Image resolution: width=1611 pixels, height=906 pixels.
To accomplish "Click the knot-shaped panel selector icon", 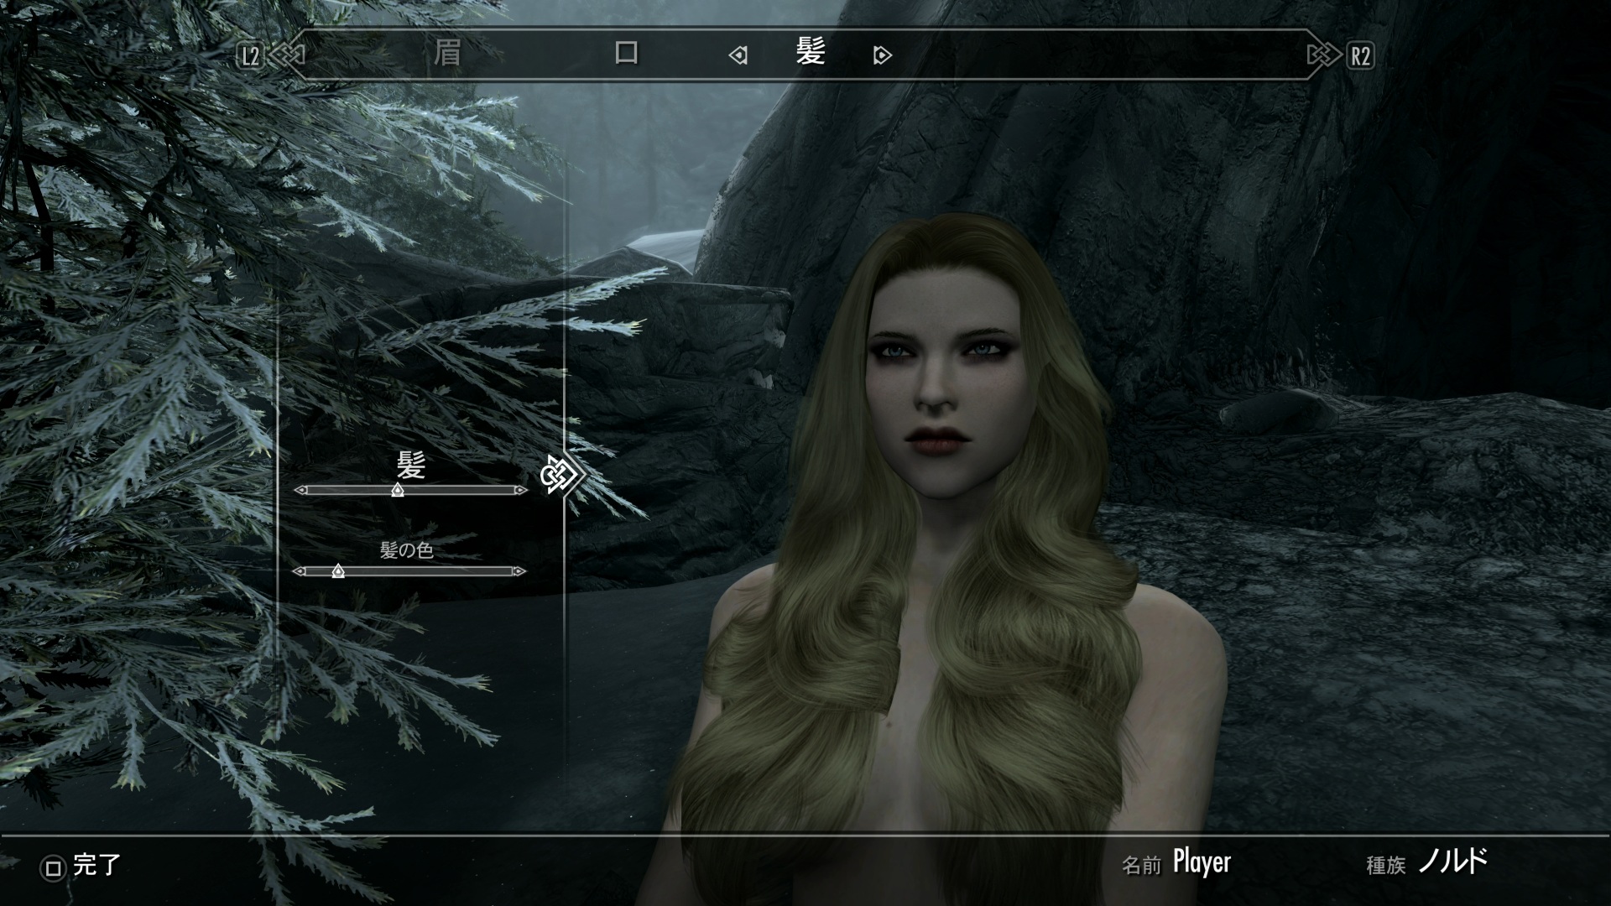I will (x=559, y=476).
